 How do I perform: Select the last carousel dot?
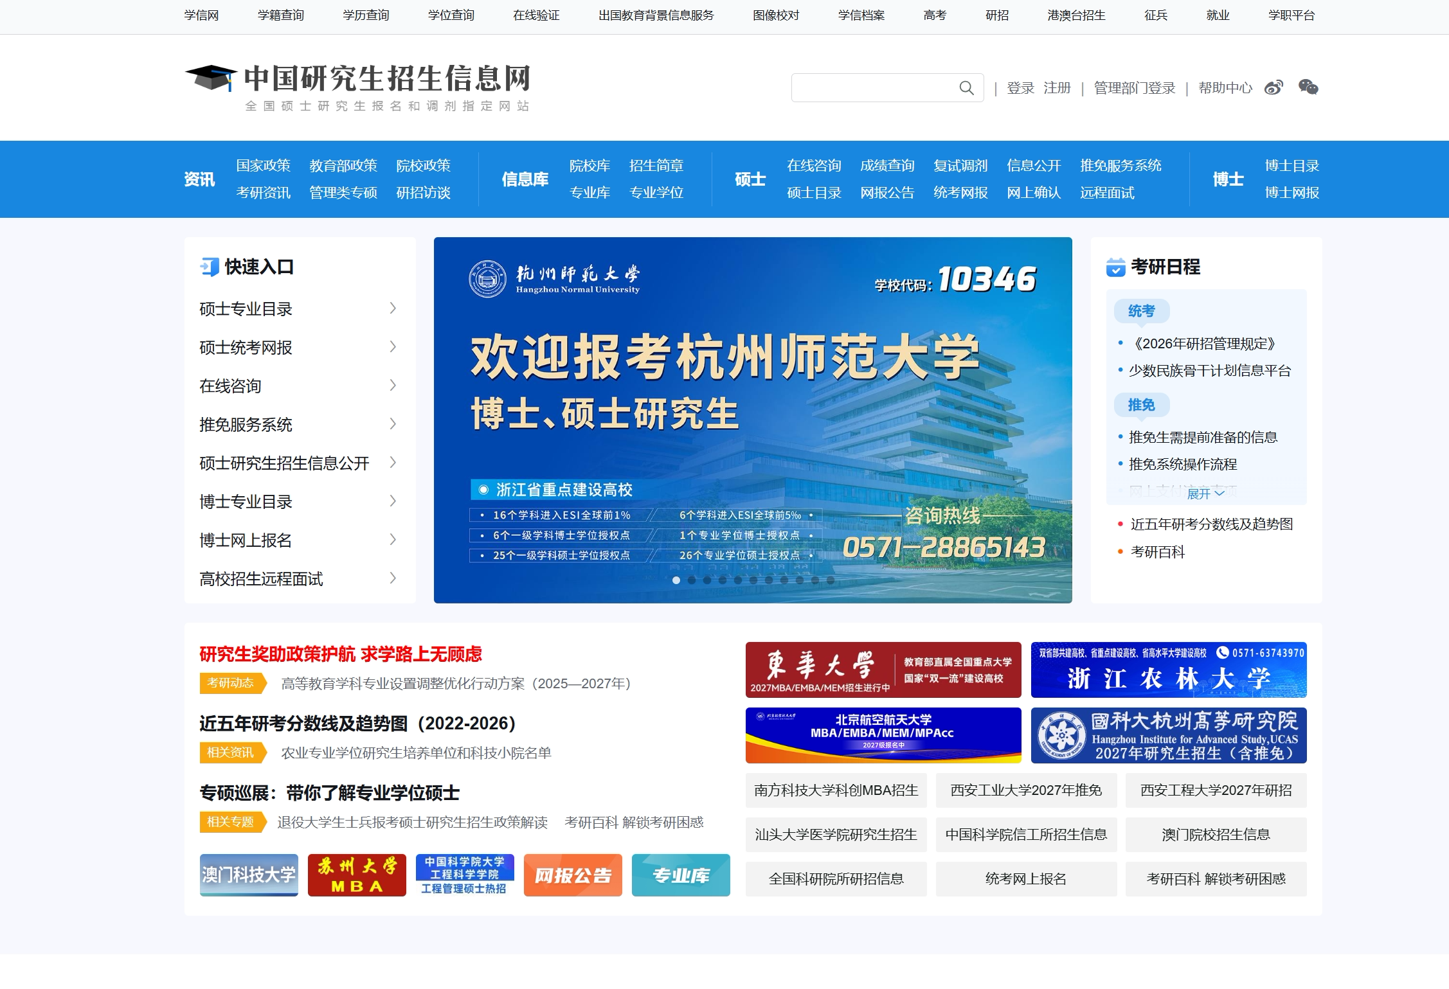(831, 580)
